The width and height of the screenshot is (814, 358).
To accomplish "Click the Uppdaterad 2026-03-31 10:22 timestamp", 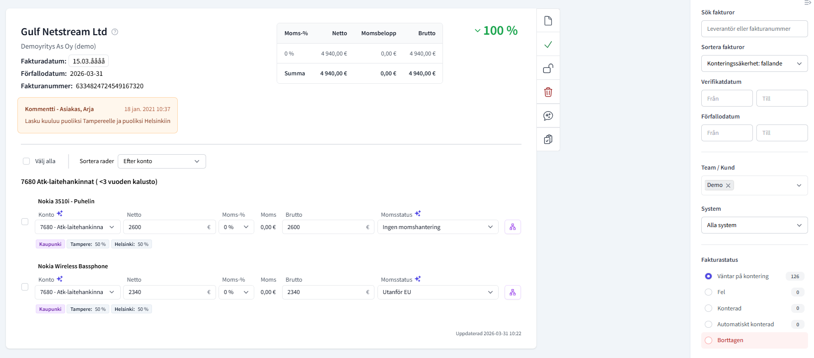I will click(x=489, y=333).
